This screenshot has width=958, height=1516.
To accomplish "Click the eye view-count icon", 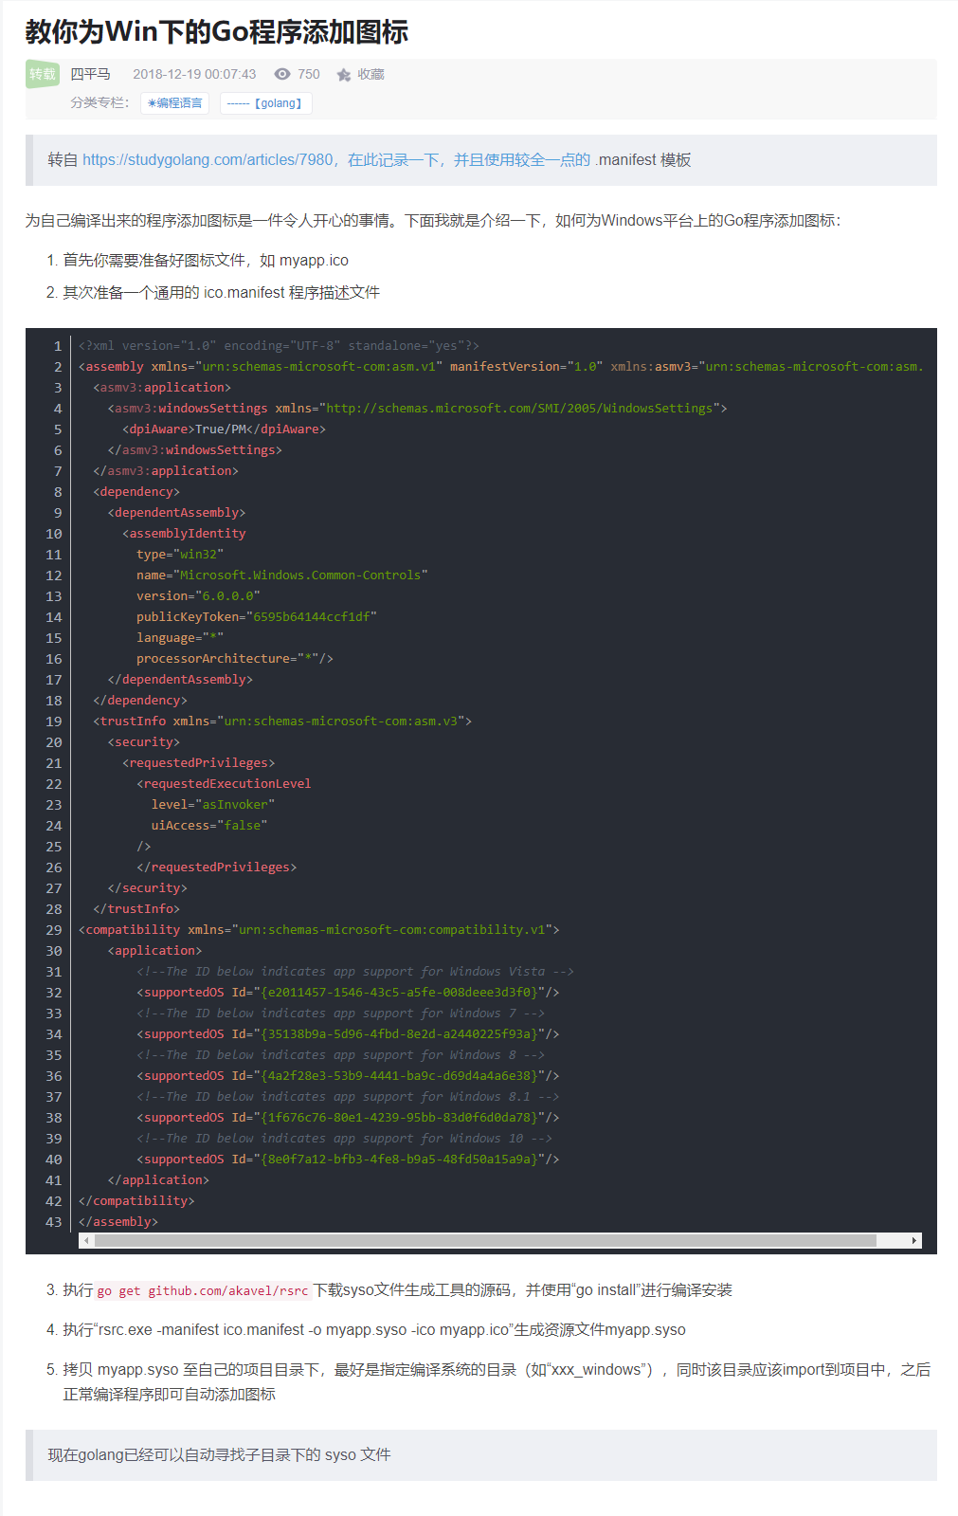I will (x=282, y=74).
